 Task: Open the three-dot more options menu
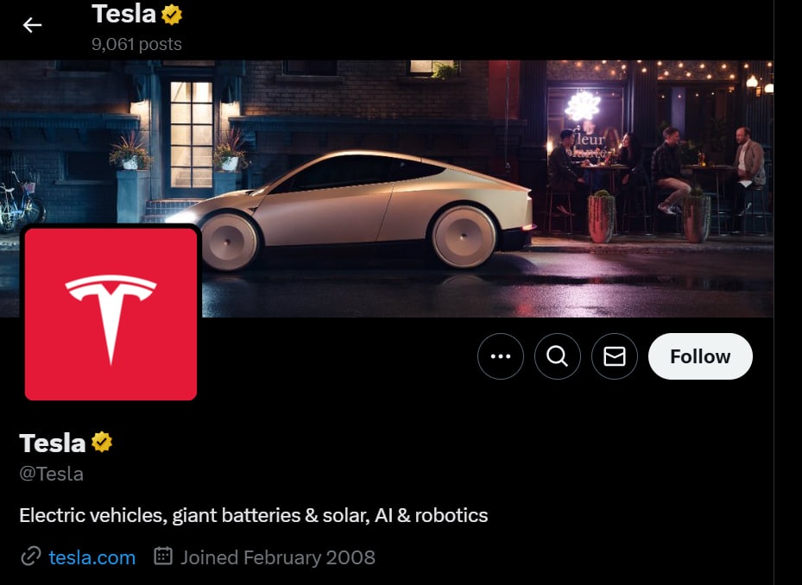point(500,356)
